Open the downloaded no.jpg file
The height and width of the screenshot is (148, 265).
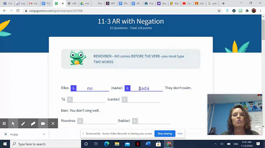14,134
